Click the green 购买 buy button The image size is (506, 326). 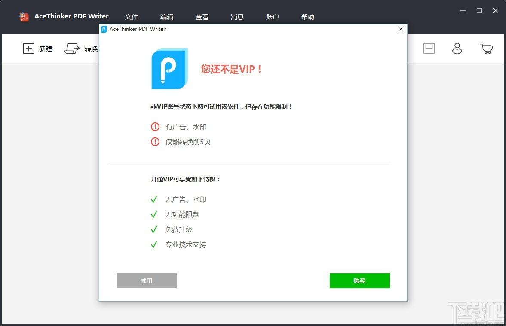(x=359, y=280)
